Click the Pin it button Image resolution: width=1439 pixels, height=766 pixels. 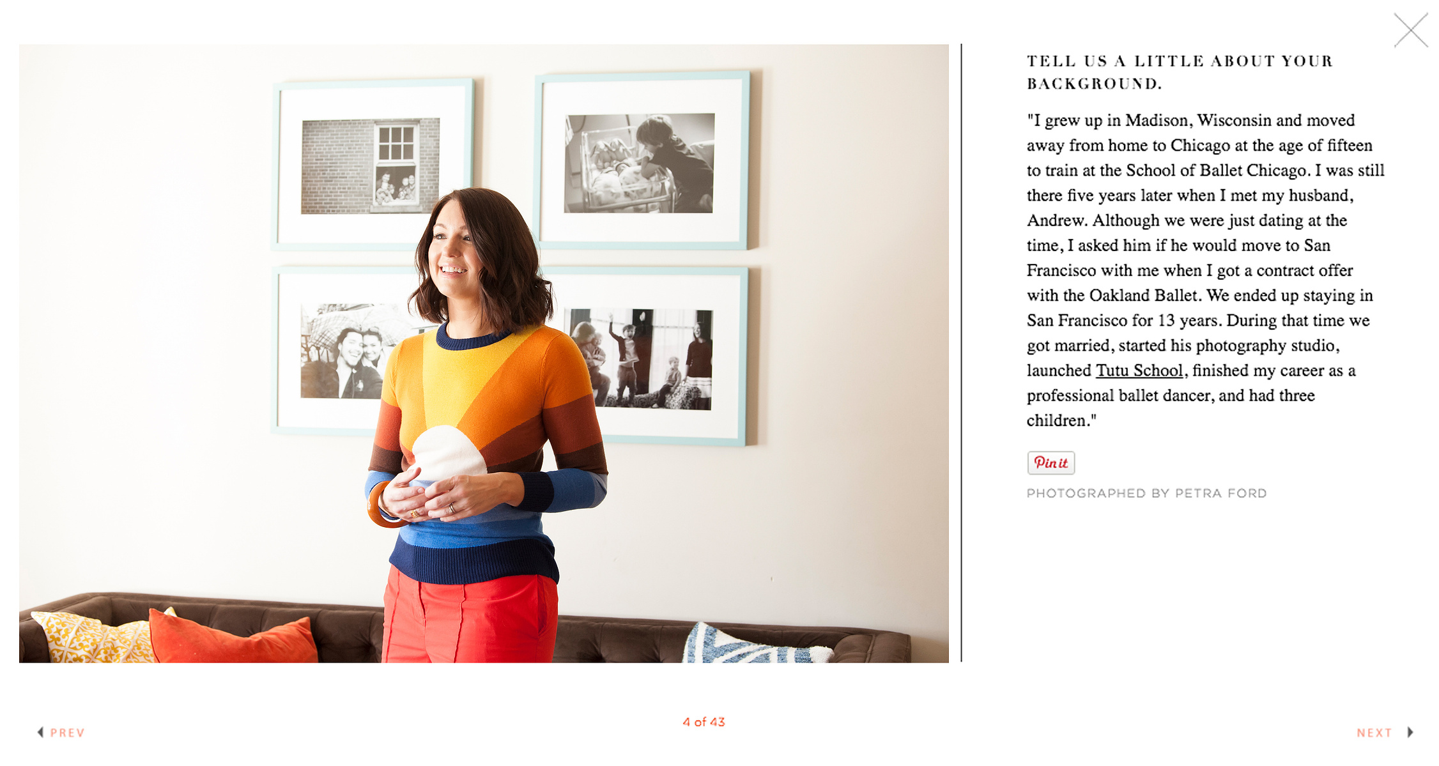1051,463
